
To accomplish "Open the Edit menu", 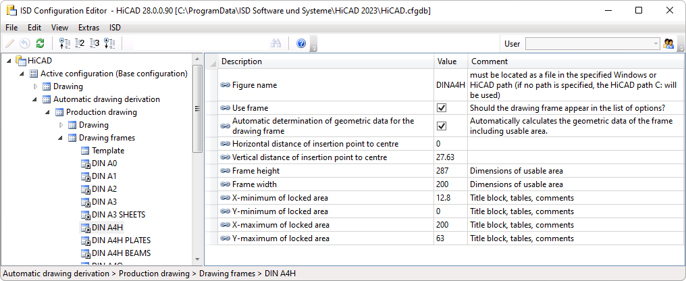I will pos(34,28).
